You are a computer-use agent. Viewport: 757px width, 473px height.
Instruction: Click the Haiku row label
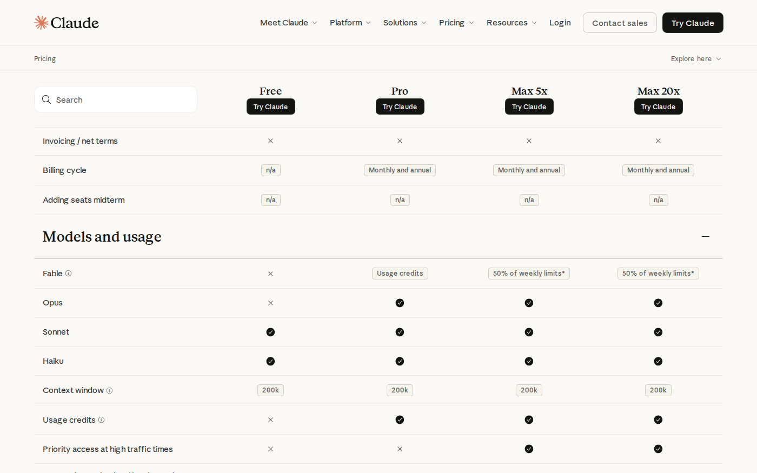coord(53,361)
